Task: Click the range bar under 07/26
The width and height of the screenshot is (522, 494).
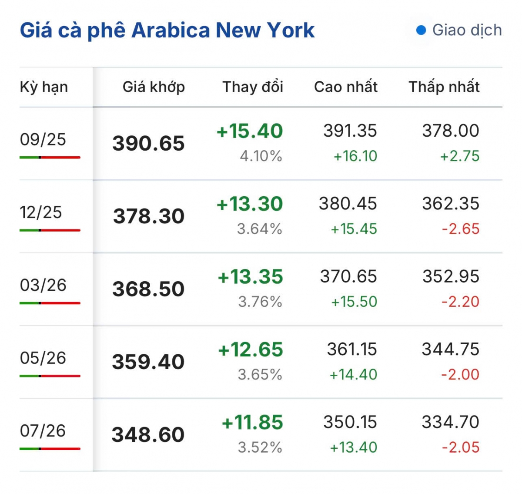Action: [x=50, y=448]
